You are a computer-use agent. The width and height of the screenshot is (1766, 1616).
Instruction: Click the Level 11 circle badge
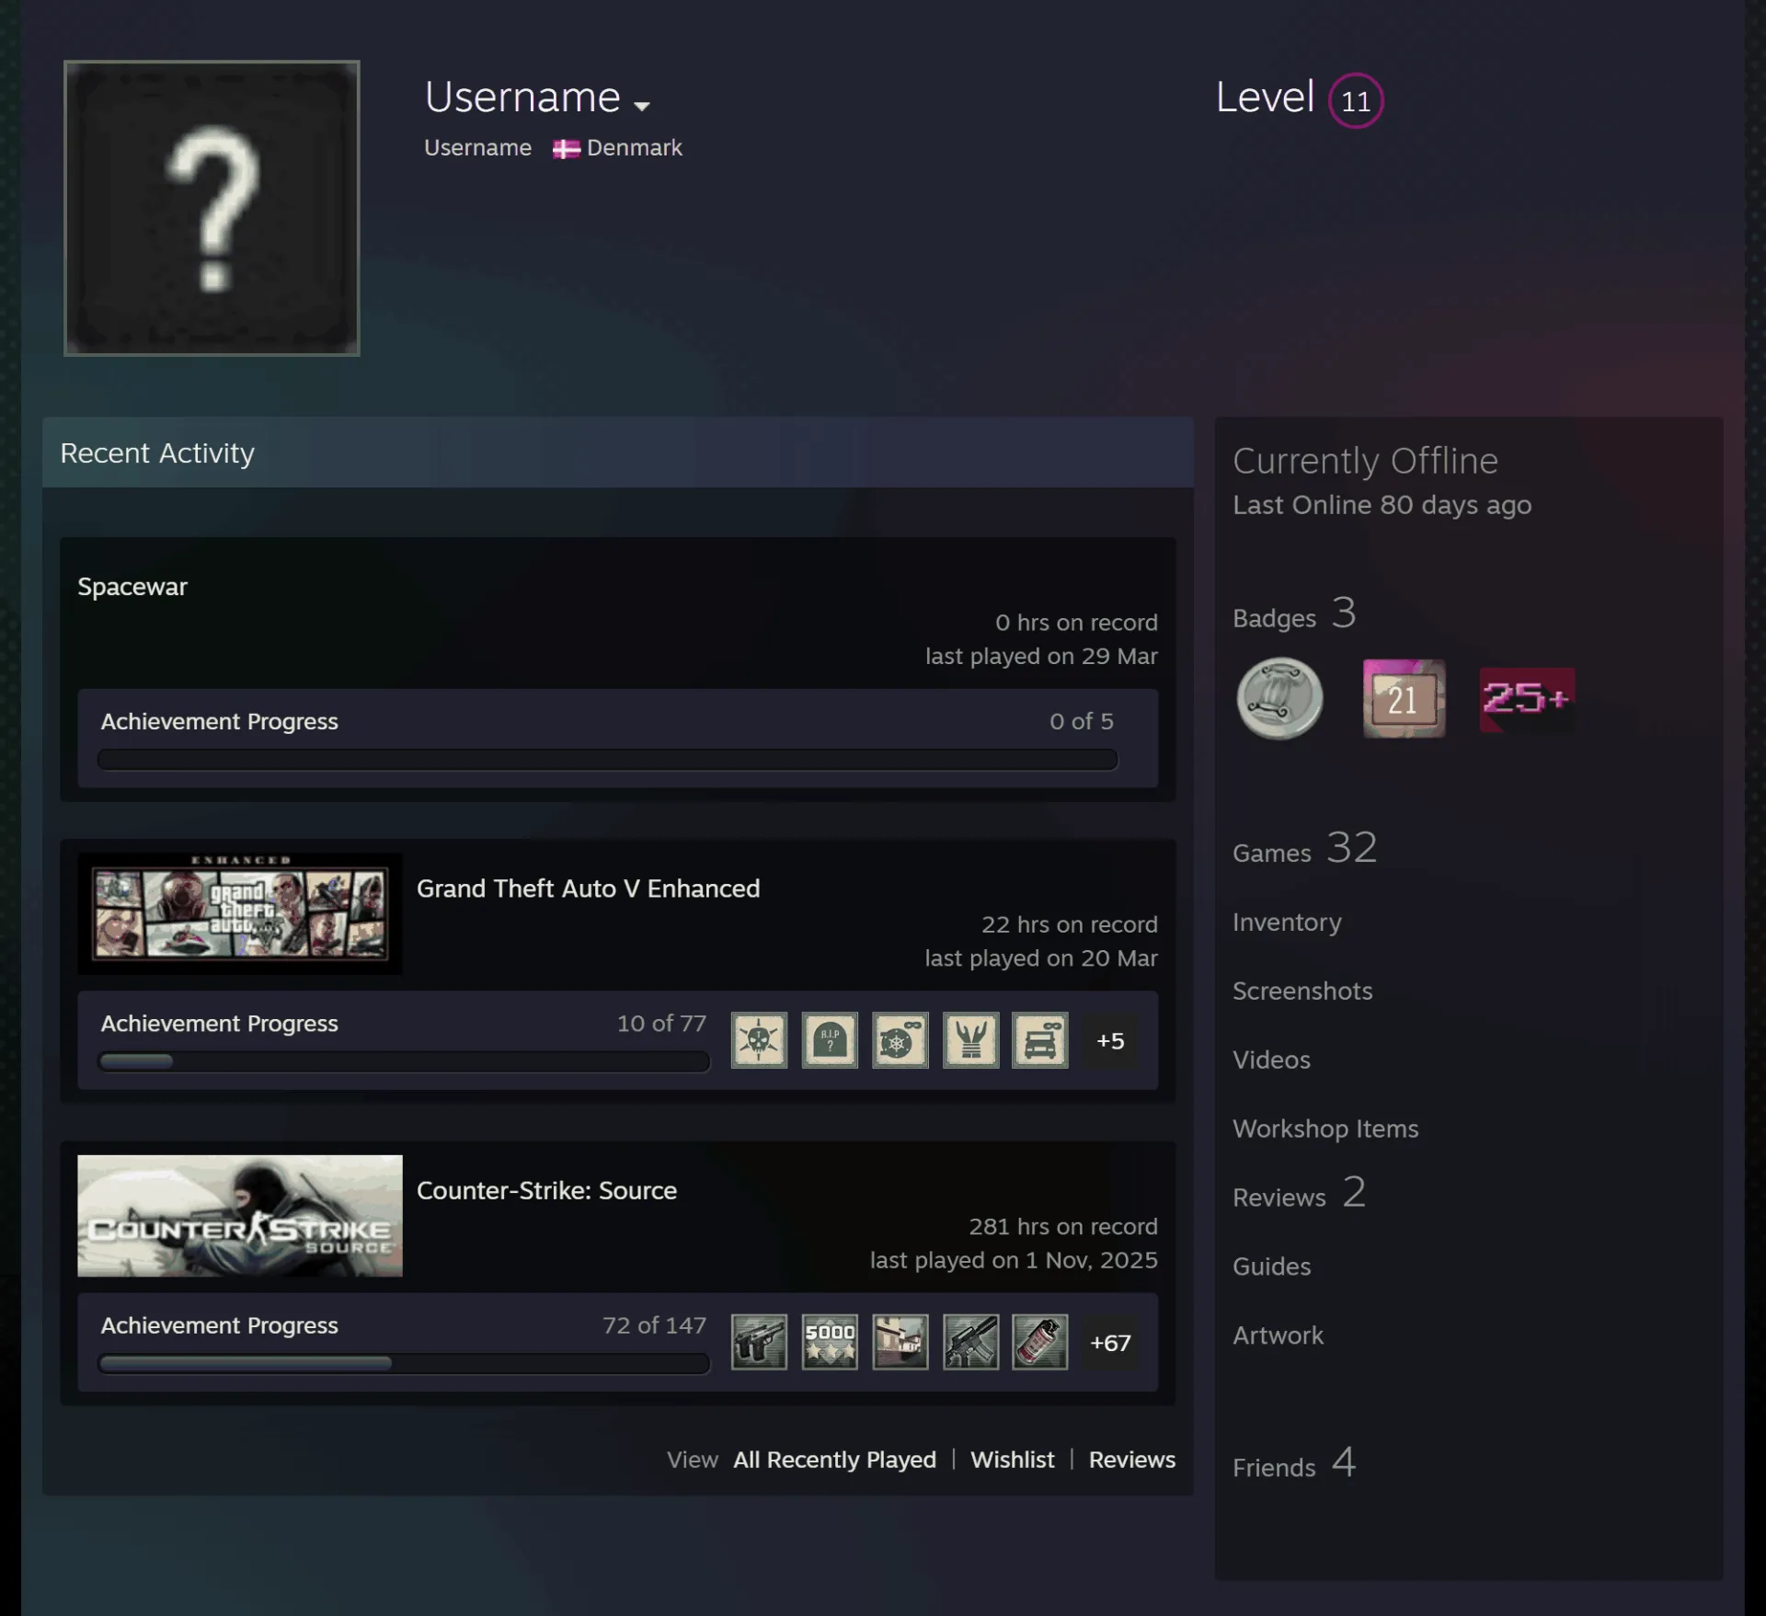click(x=1356, y=100)
